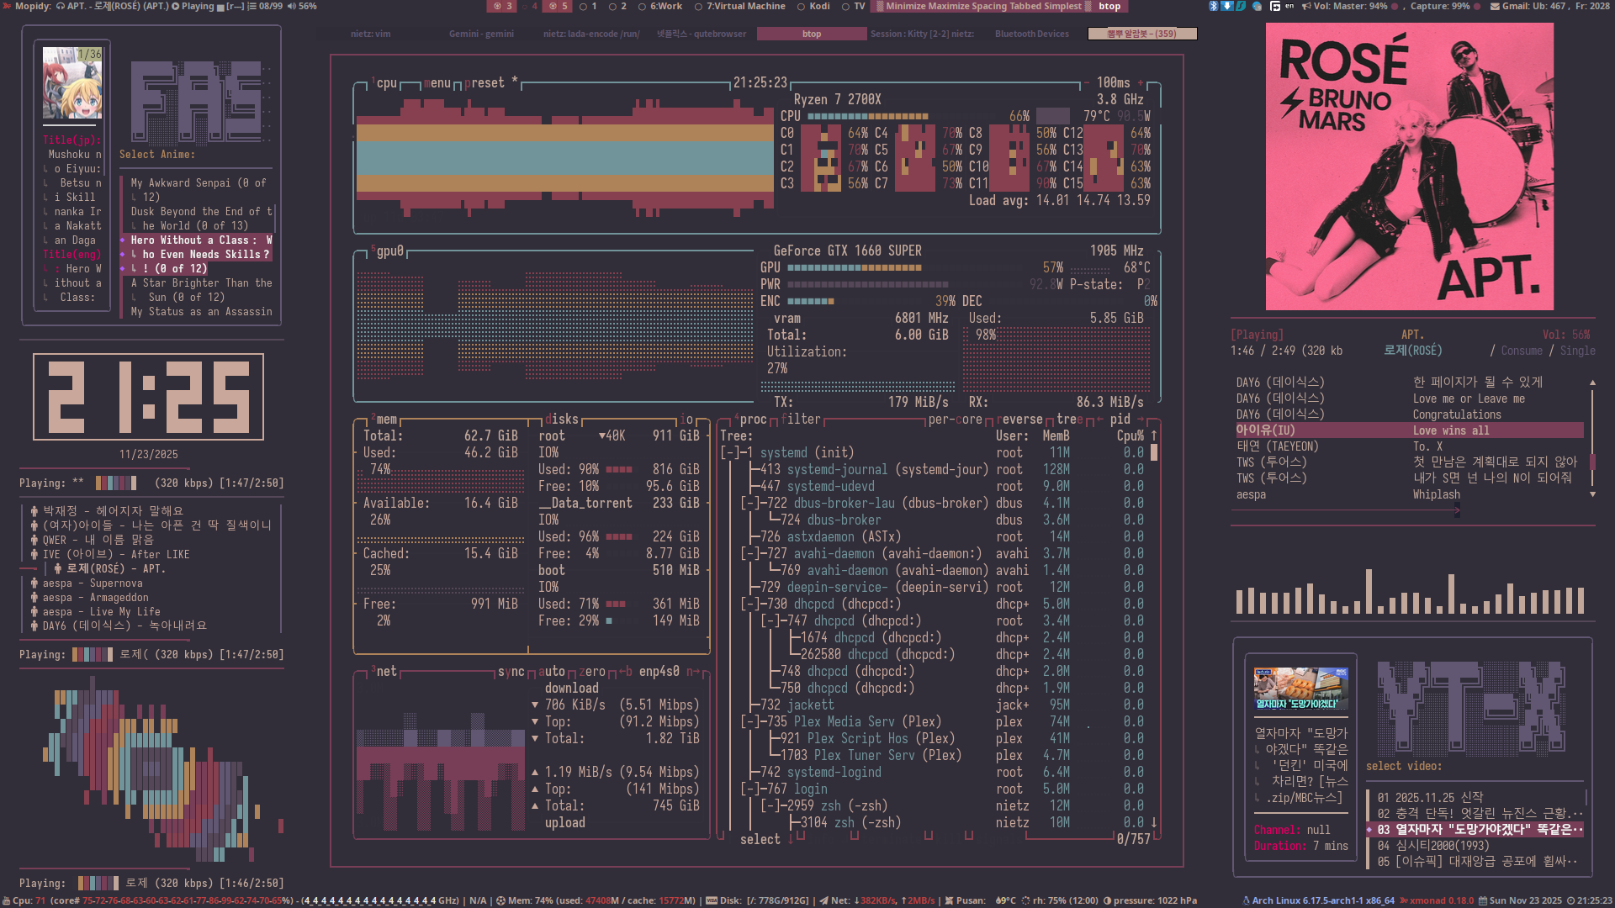Viewport: 1615px width, 908px height.
Task: Toggle auto scaling in btop net box
Action: click(x=552, y=671)
